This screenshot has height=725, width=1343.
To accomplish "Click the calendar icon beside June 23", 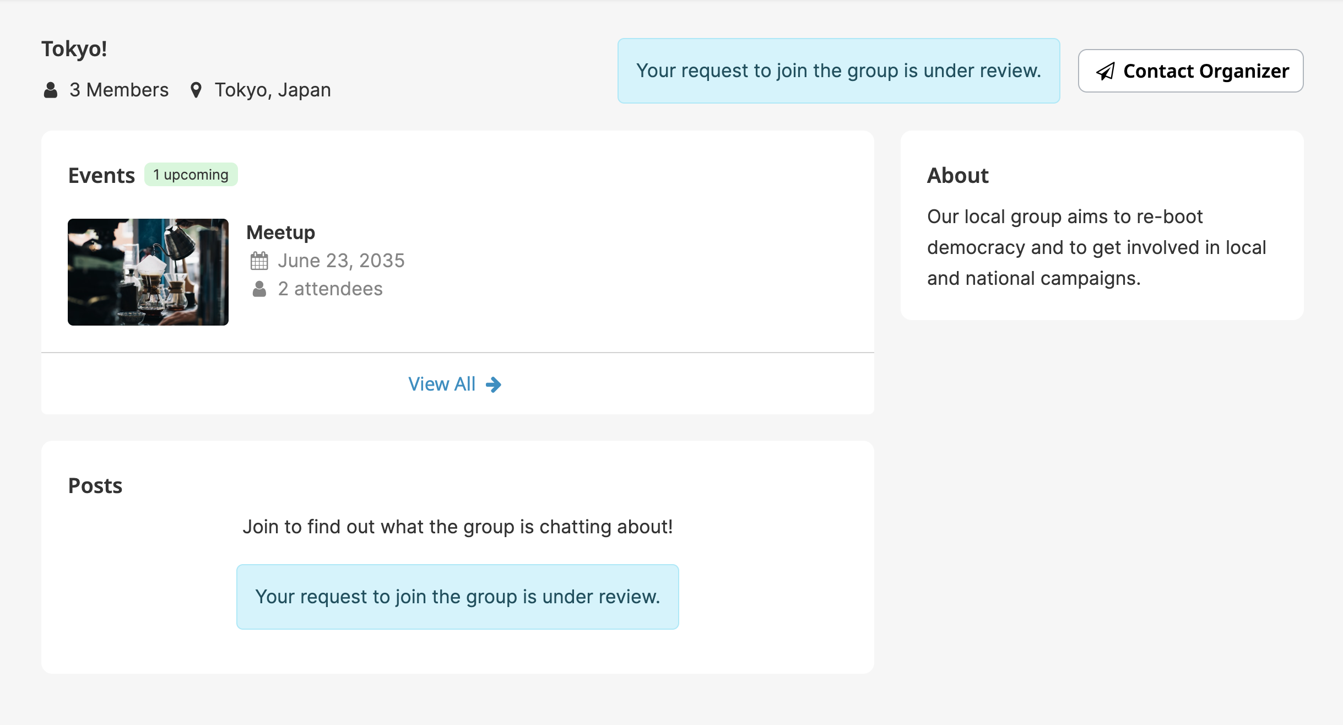I will (259, 261).
